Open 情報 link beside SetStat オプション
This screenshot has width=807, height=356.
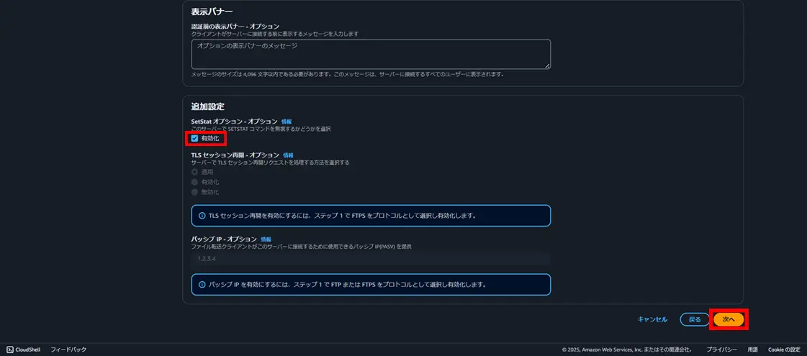pyautogui.click(x=287, y=122)
